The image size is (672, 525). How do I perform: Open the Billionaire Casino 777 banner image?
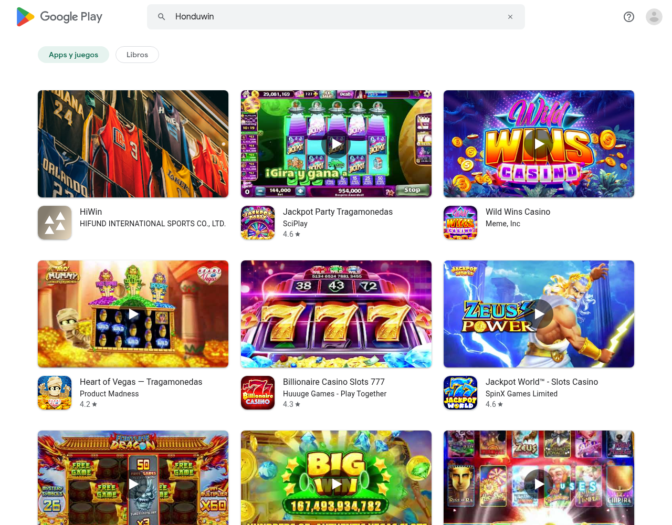pos(336,314)
